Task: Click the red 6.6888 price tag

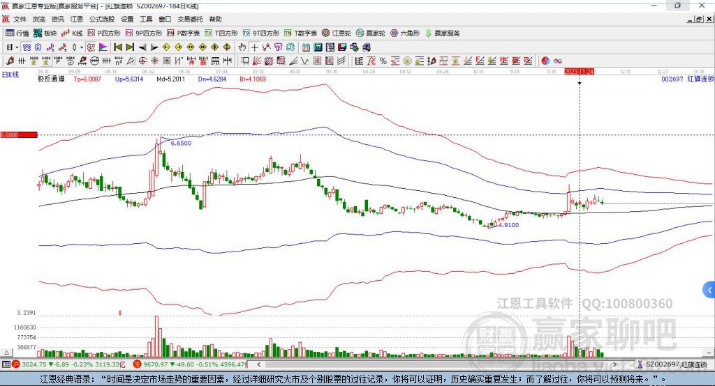Action: 19,134
